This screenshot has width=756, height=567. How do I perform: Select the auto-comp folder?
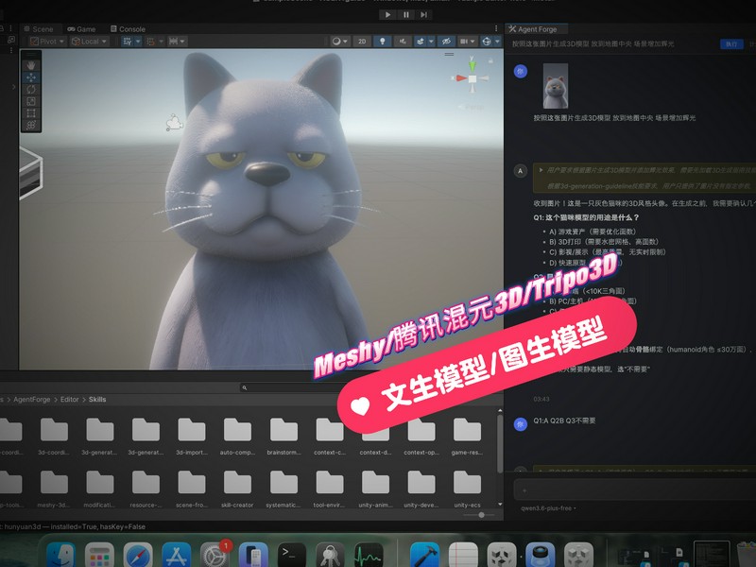(x=237, y=436)
